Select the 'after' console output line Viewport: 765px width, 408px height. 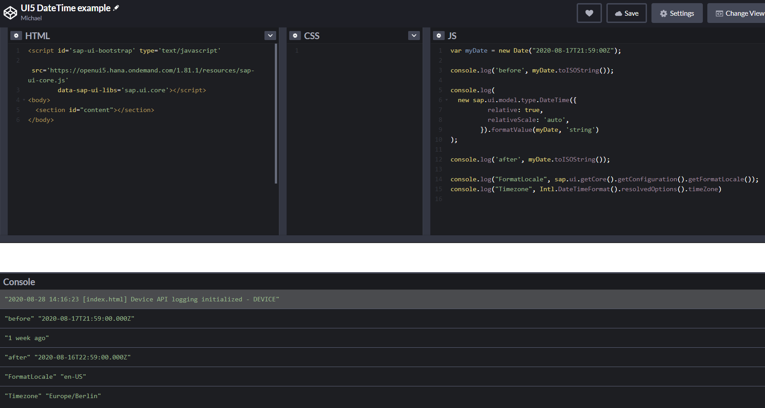pyautogui.click(x=382, y=357)
